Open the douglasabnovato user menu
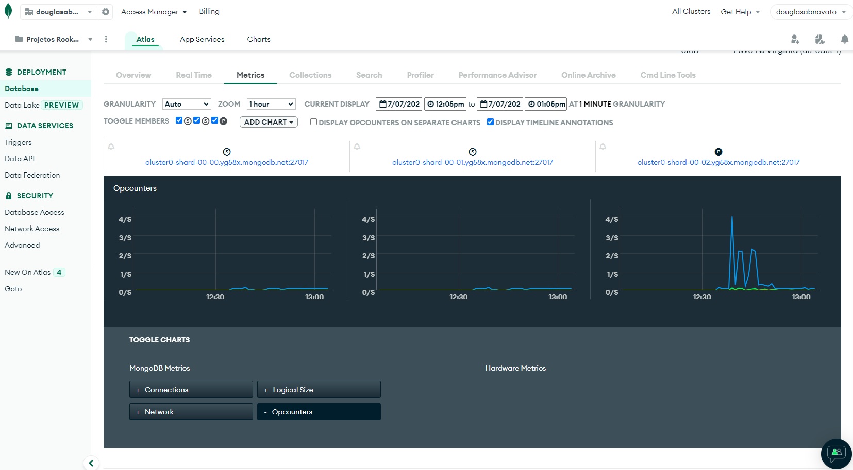The height and width of the screenshot is (470, 853). [x=811, y=12]
